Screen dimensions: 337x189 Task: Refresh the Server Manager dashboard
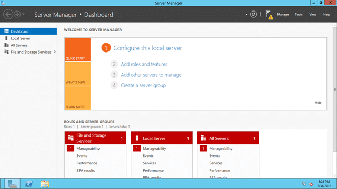coord(253,14)
